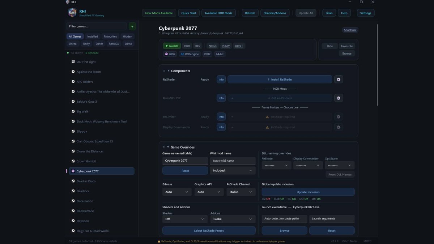Screen dimensions: 434x244
Task: Collapse the Components section
Action: click(169, 71)
